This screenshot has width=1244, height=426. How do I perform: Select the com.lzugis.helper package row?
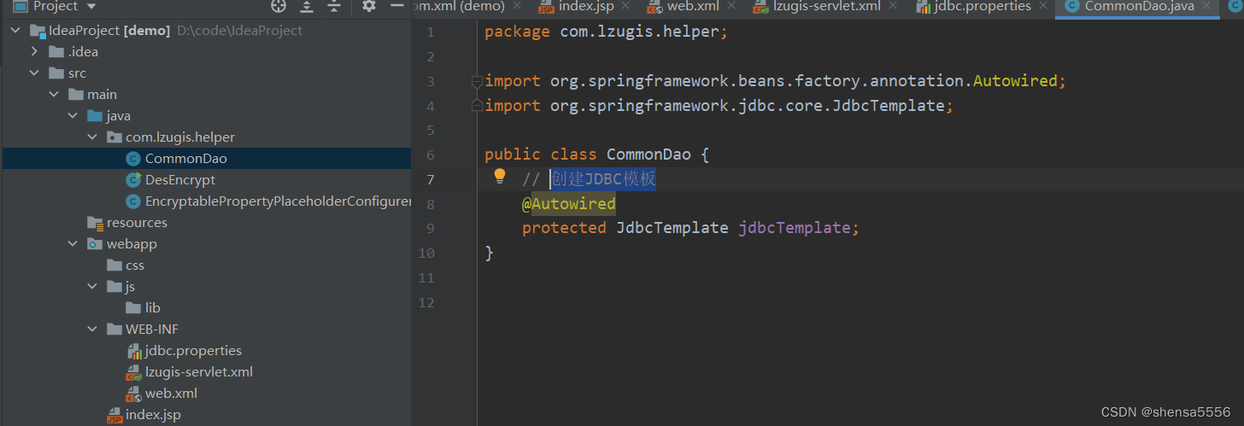(206, 137)
